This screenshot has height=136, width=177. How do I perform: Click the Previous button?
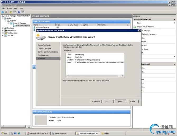[x=96, y=101]
